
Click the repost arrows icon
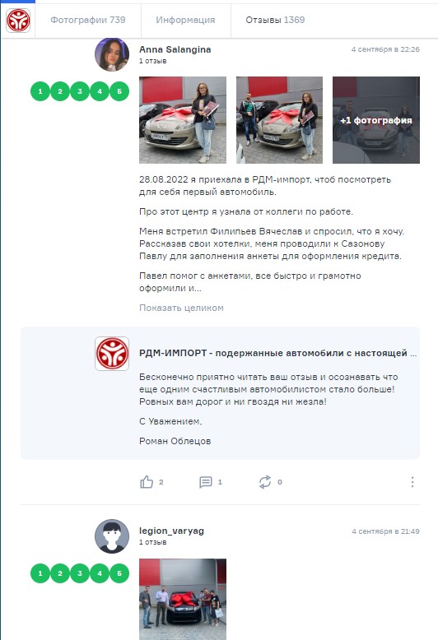[x=265, y=482]
